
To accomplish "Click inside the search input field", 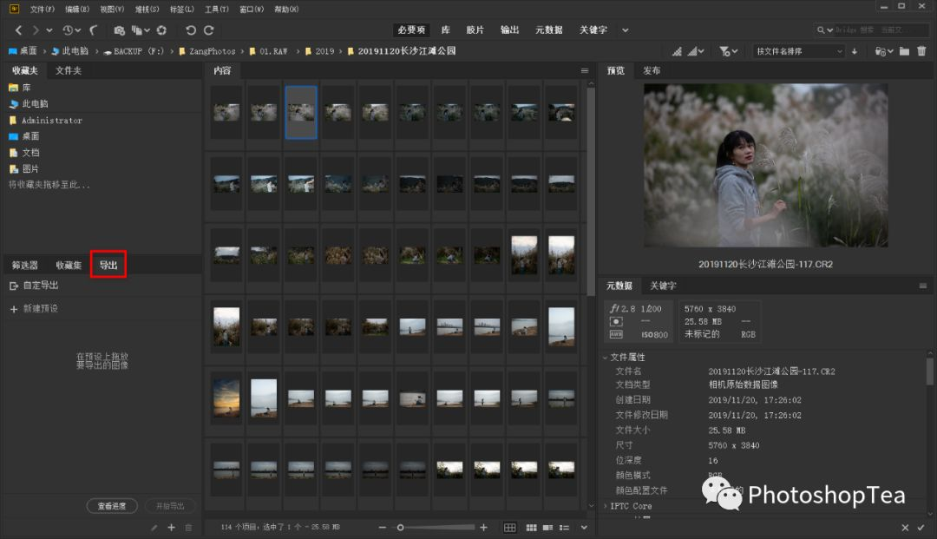I will (876, 30).
